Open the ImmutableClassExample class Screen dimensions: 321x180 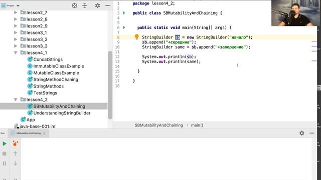(x=59, y=66)
